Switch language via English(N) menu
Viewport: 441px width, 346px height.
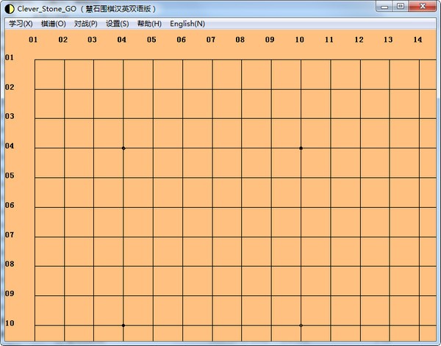coord(187,24)
